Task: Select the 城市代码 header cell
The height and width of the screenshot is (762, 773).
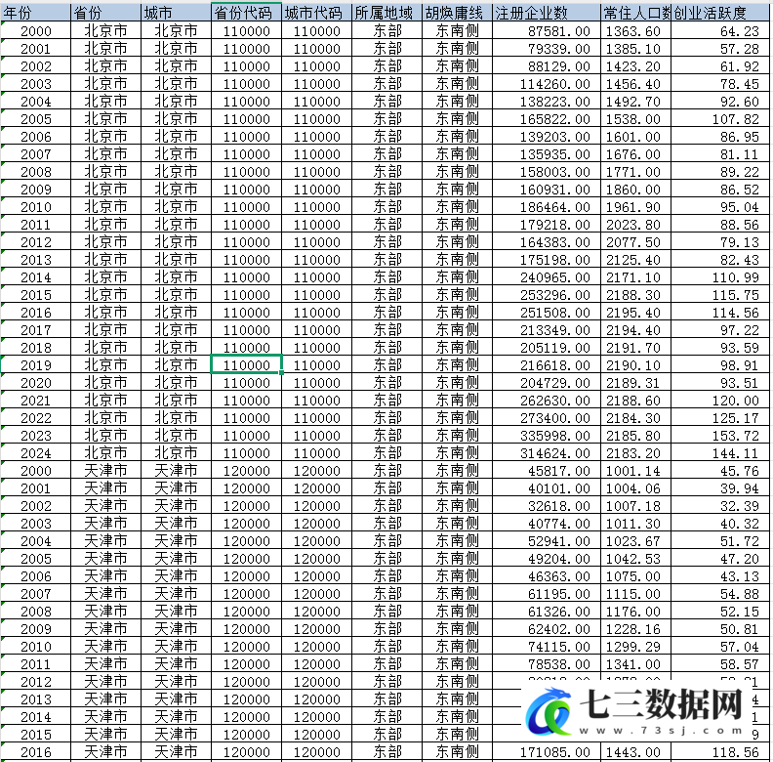Action: point(317,13)
